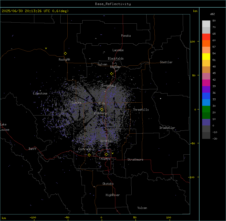The image size is (226, 221).
Task: Select the yellow diamond marker above Calgary label
Action: (x=106, y=155)
